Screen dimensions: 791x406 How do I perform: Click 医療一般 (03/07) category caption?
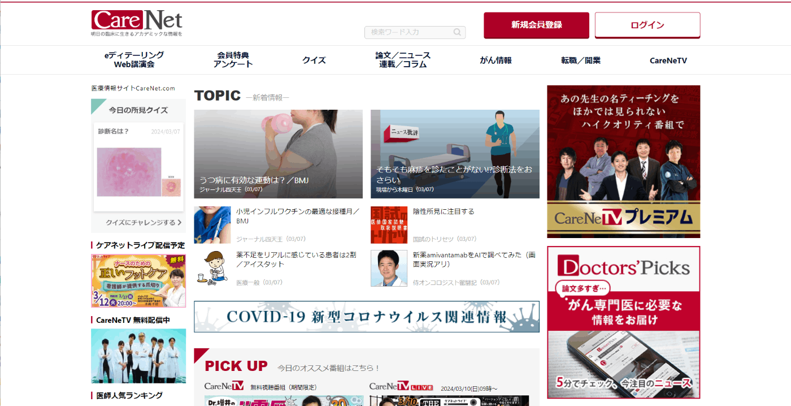click(259, 282)
